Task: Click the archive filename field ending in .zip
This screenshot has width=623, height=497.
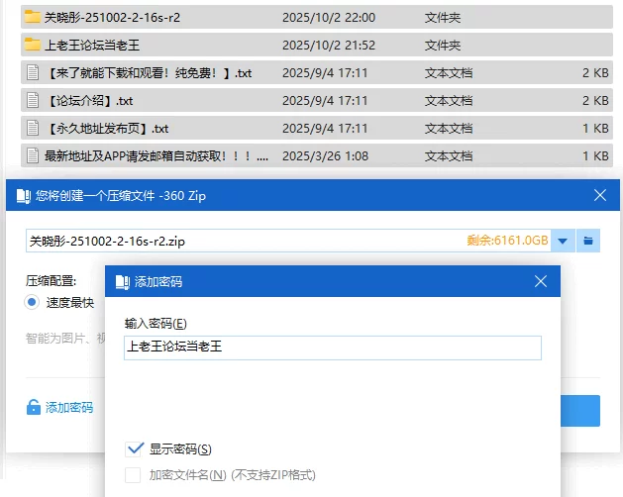Action: point(238,241)
